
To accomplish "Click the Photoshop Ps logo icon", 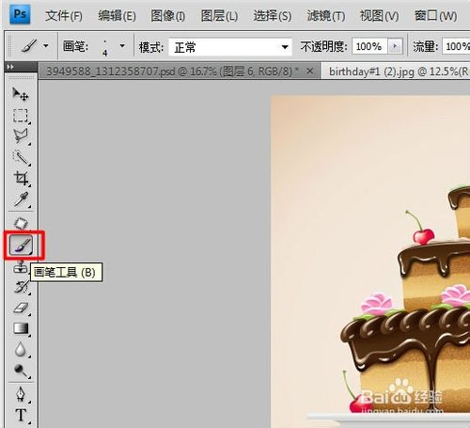I will click(x=20, y=14).
